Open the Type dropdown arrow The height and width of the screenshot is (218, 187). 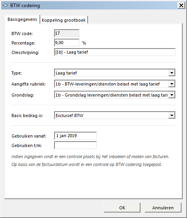(x=172, y=73)
